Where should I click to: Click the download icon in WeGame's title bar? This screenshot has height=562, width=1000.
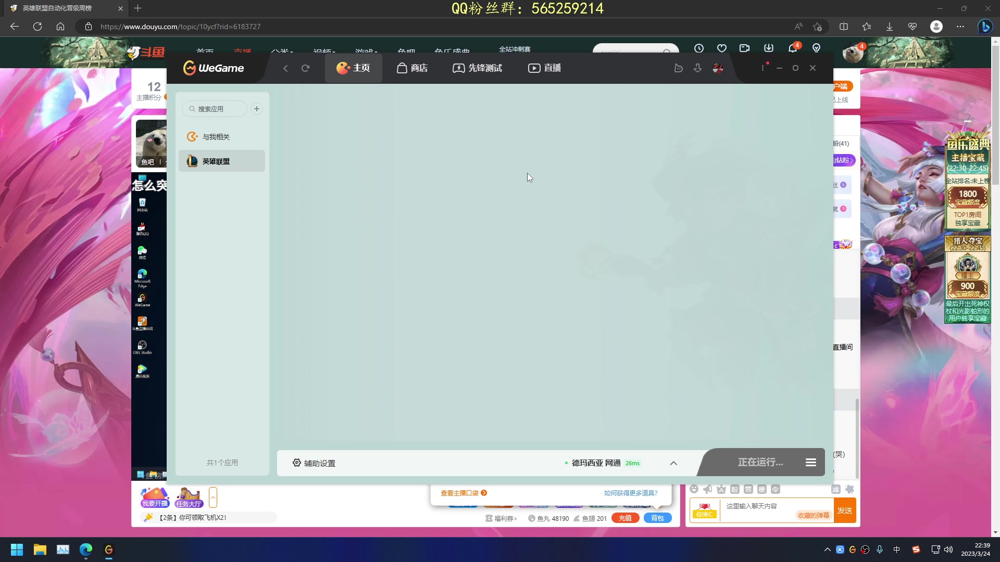click(697, 68)
